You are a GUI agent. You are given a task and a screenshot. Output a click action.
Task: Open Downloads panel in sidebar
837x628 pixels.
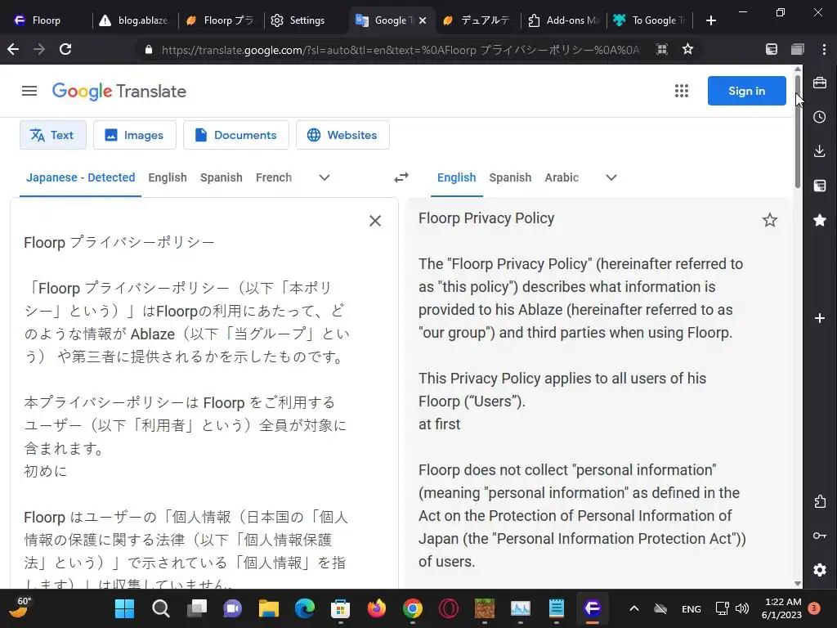(x=820, y=151)
